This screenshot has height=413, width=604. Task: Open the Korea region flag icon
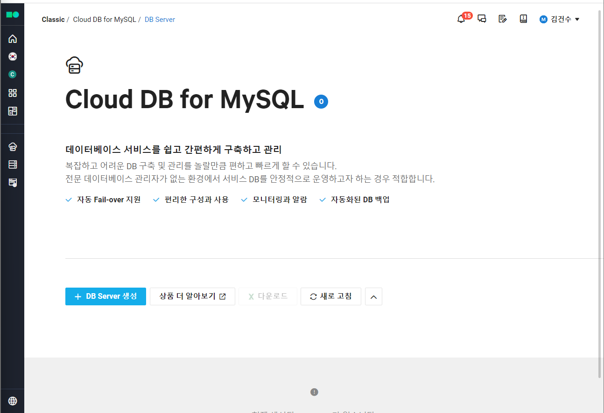point(13,56)
